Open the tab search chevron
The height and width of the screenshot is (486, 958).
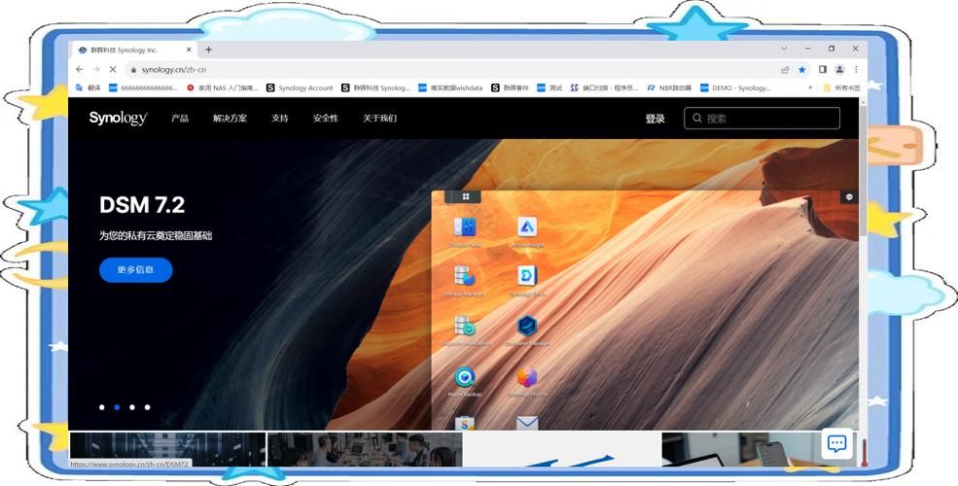[784, 49]
